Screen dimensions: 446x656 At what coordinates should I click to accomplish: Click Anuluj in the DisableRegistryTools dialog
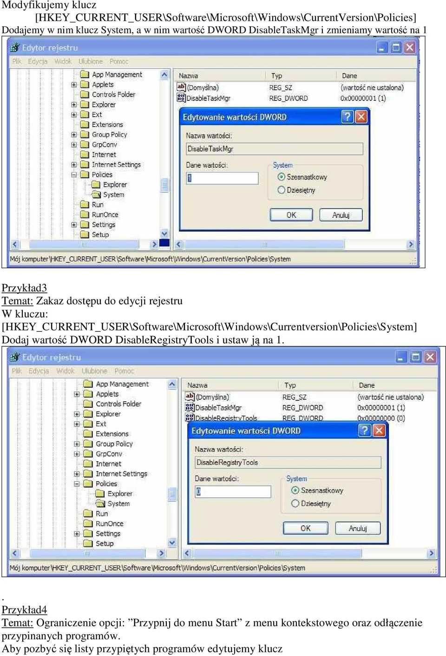pyautogui.click(x=358, y=529)
